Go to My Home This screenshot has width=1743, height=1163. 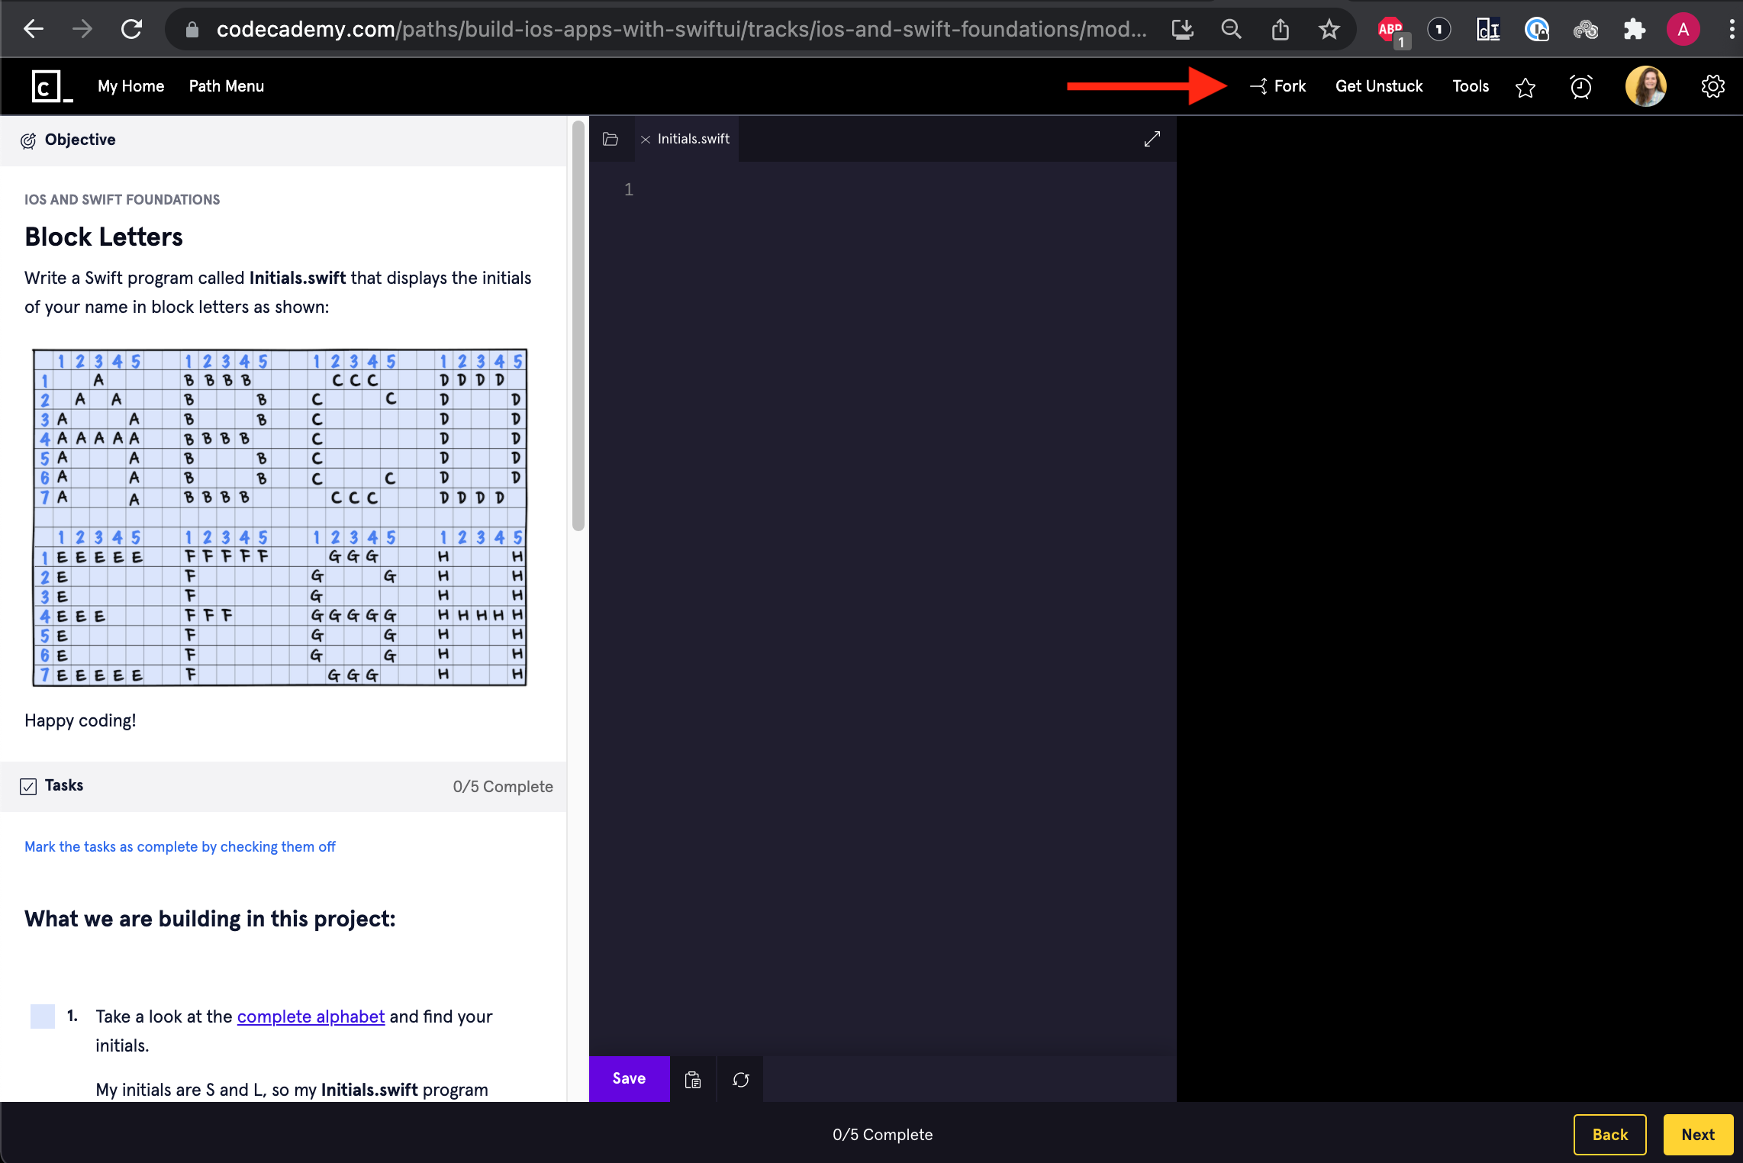pos(130,86)
